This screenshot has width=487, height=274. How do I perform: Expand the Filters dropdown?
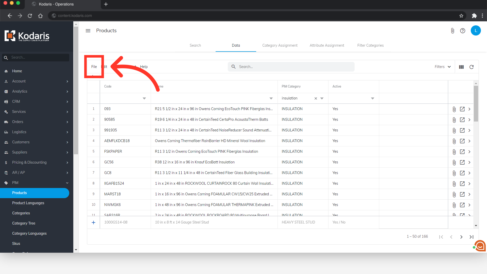click(x=443, y=67)
